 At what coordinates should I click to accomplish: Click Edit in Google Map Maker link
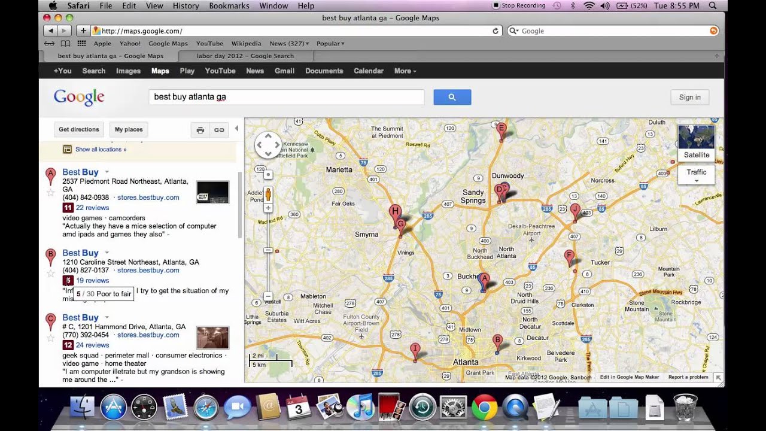pos(629,377)
